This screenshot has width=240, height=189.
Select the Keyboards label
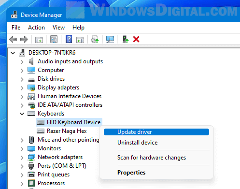tap(51, 114)
